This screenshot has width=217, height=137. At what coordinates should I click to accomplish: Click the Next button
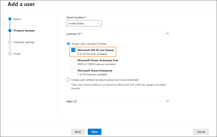[x=94, y=132]
